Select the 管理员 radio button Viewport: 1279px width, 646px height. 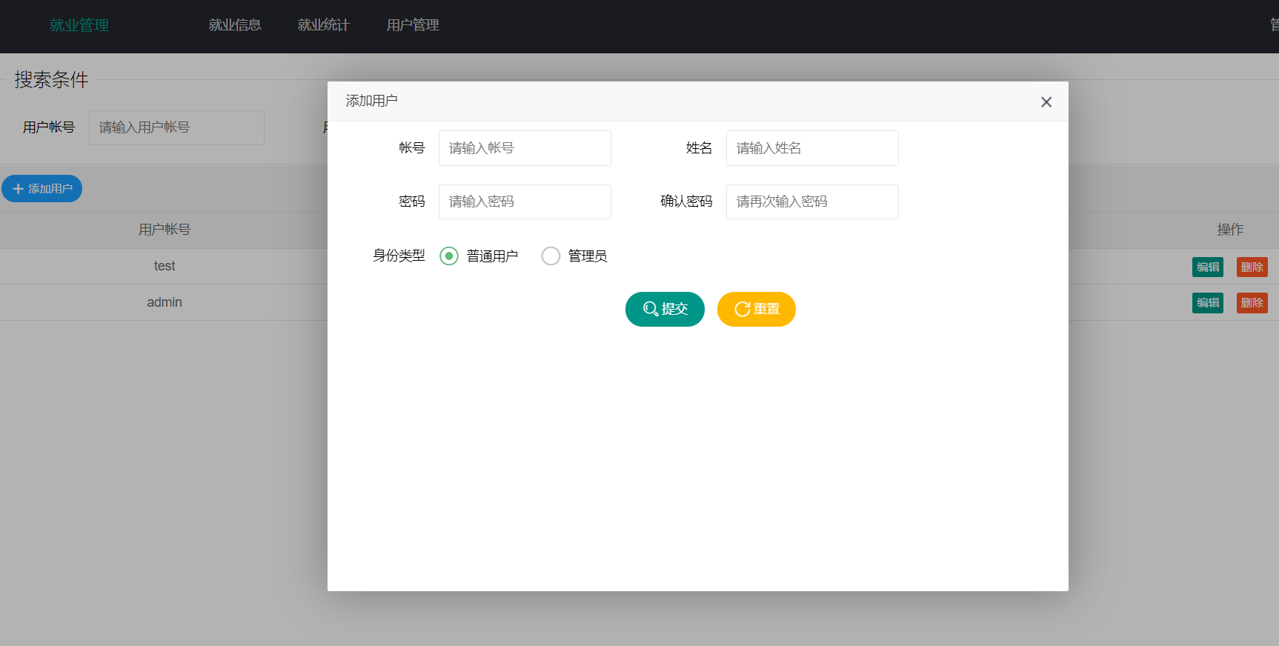tap(551, 256)
